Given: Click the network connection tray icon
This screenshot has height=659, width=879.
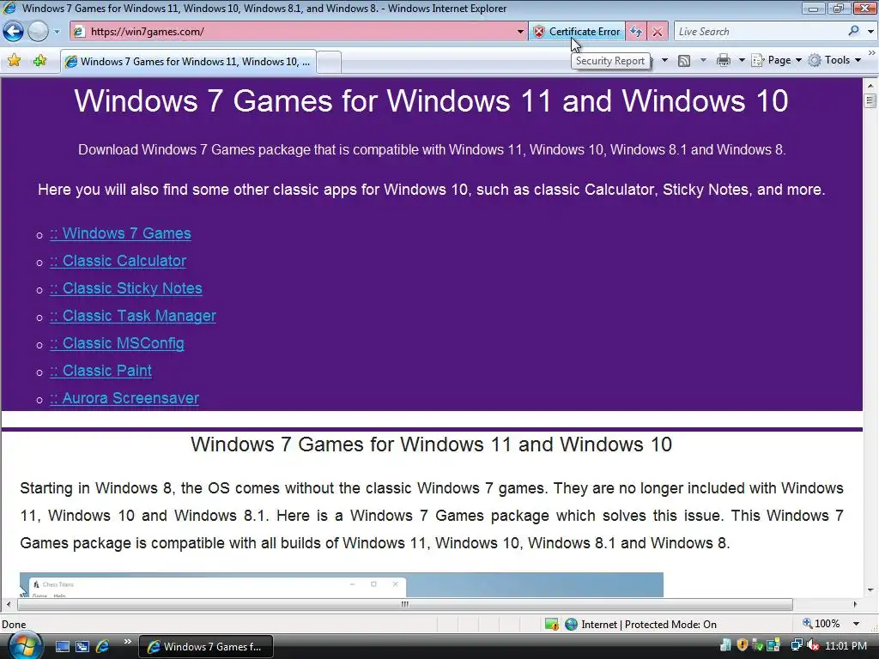Looking at the screenshot, I should coord(797,645).
